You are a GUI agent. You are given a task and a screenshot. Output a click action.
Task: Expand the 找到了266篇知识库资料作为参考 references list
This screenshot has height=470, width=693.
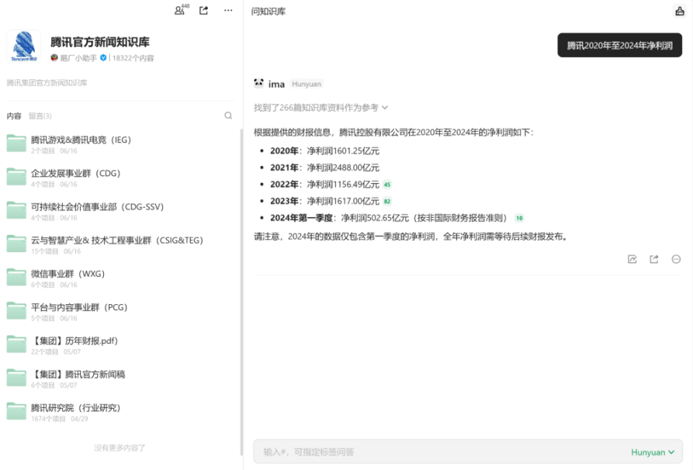[x=321, y=107]
